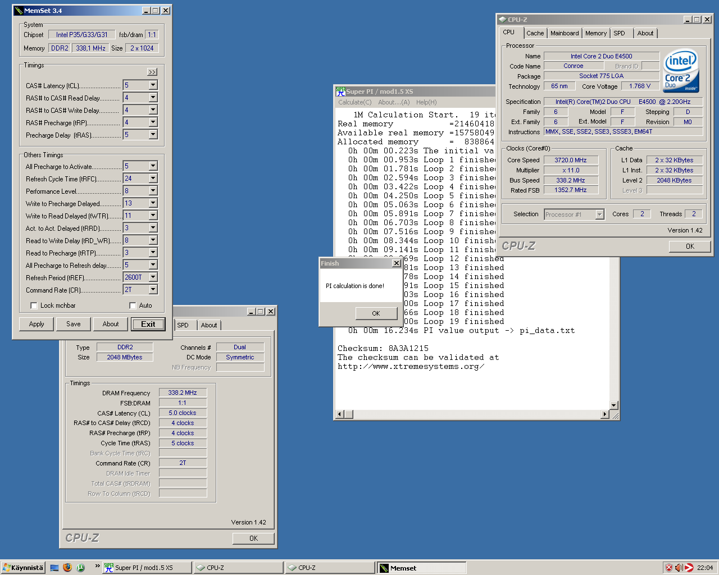The image size is (719, 575).
Task: Open the CAS# Latency (tCL) dropdown
Action: pos(153,85)
